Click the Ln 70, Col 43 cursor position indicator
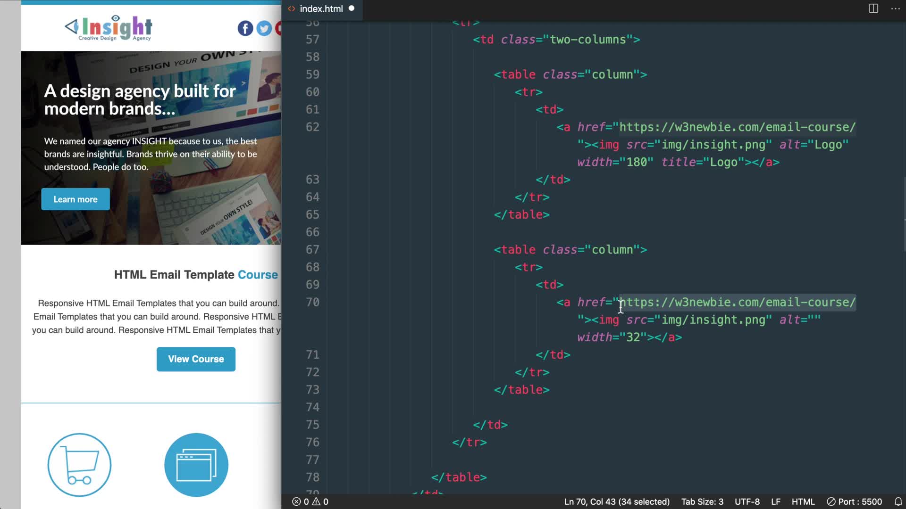 click(x=617, y=501)
